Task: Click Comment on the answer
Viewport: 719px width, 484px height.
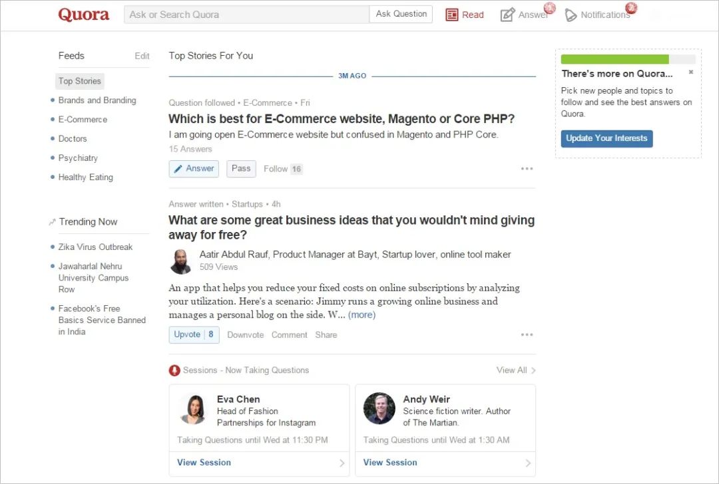Action: [x=290, y=335]
